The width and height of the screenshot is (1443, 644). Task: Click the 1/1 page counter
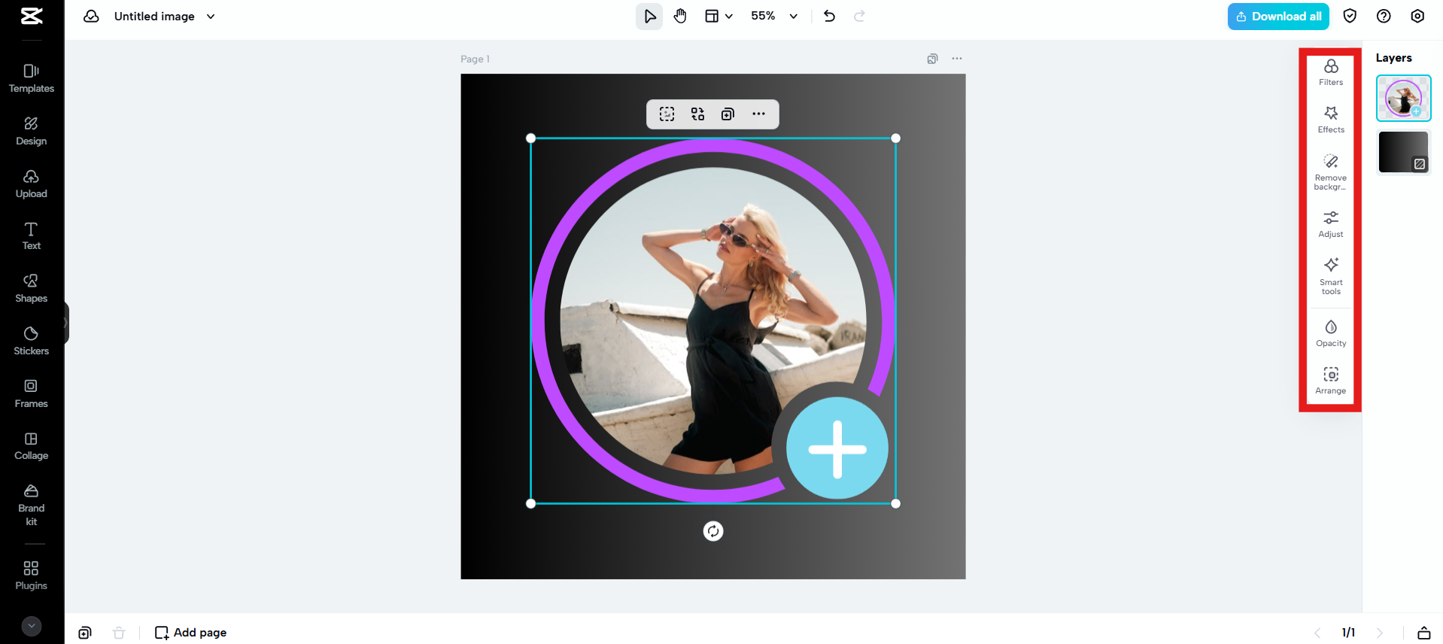click(x=1348, y=633)
